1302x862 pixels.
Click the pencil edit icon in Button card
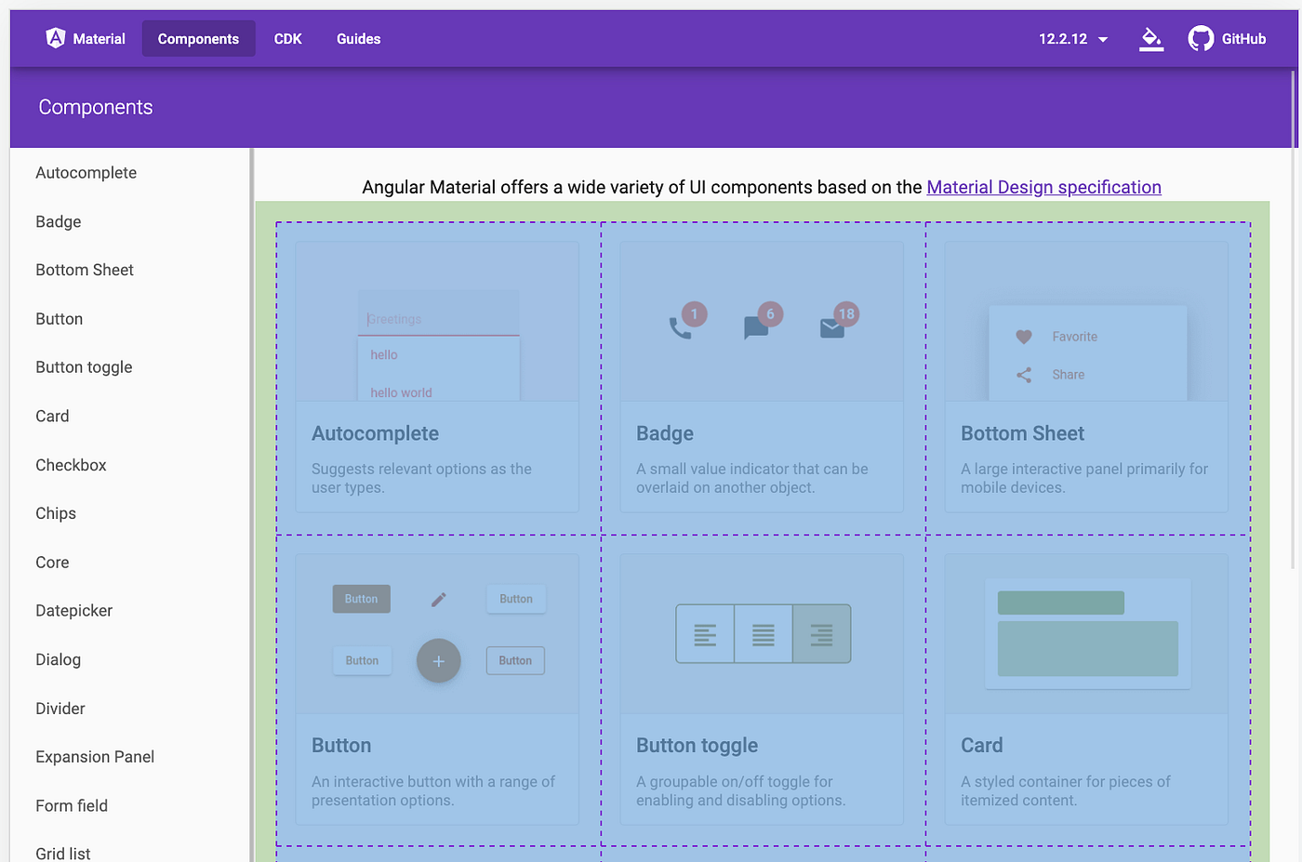439,599
